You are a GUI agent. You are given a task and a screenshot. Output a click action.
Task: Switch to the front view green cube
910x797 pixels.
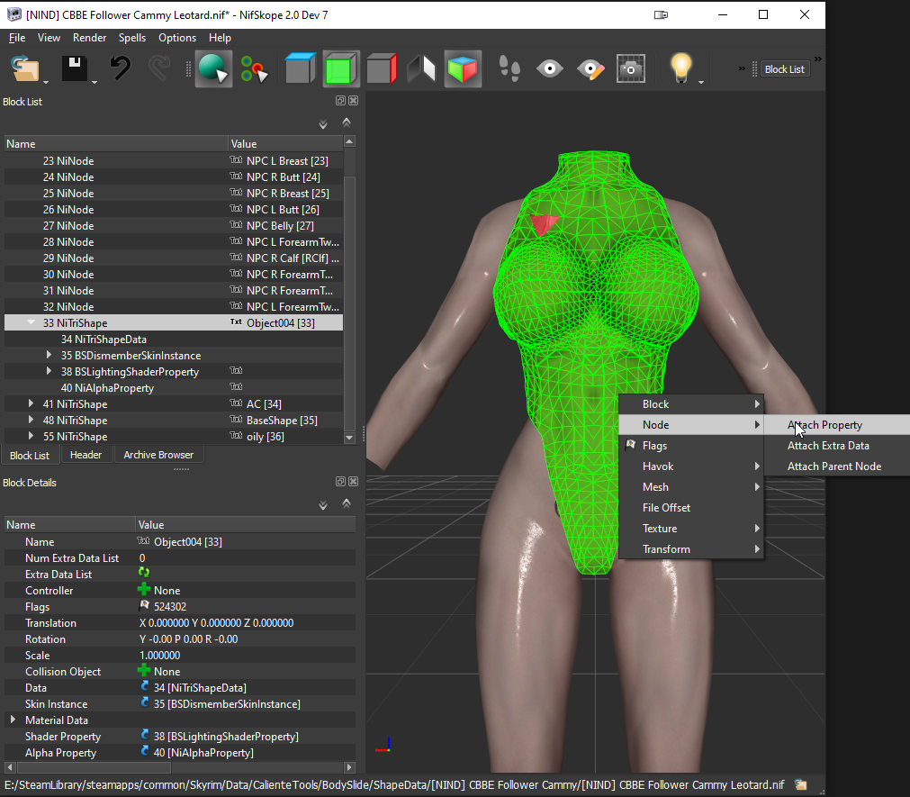point(340,68)
